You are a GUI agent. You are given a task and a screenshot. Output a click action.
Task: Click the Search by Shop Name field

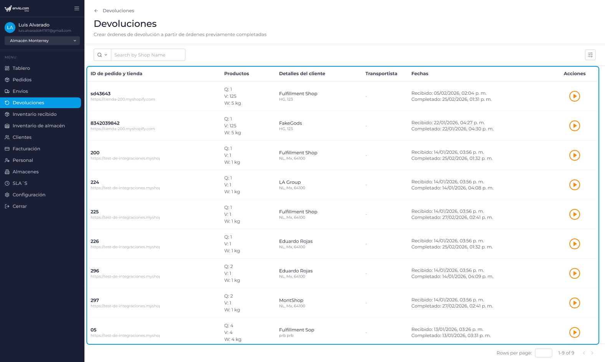coord(148,55)
